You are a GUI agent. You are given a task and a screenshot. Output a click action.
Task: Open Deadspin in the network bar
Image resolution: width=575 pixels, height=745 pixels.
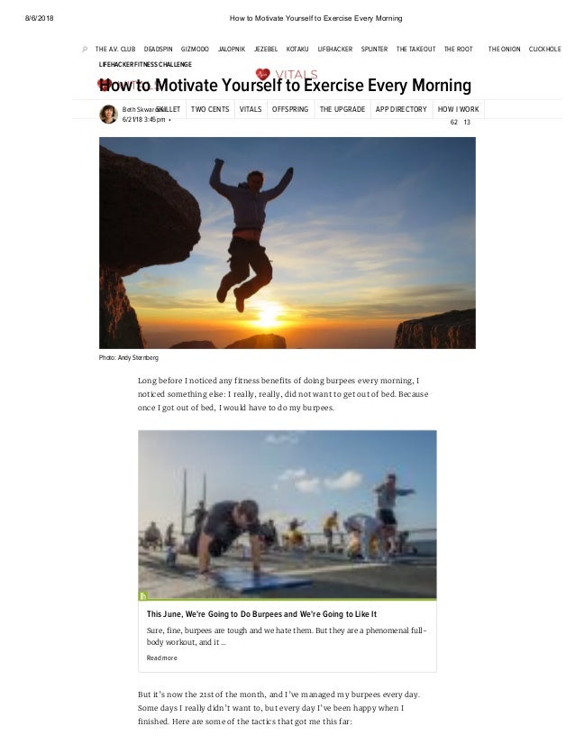(x=158, y=49)
